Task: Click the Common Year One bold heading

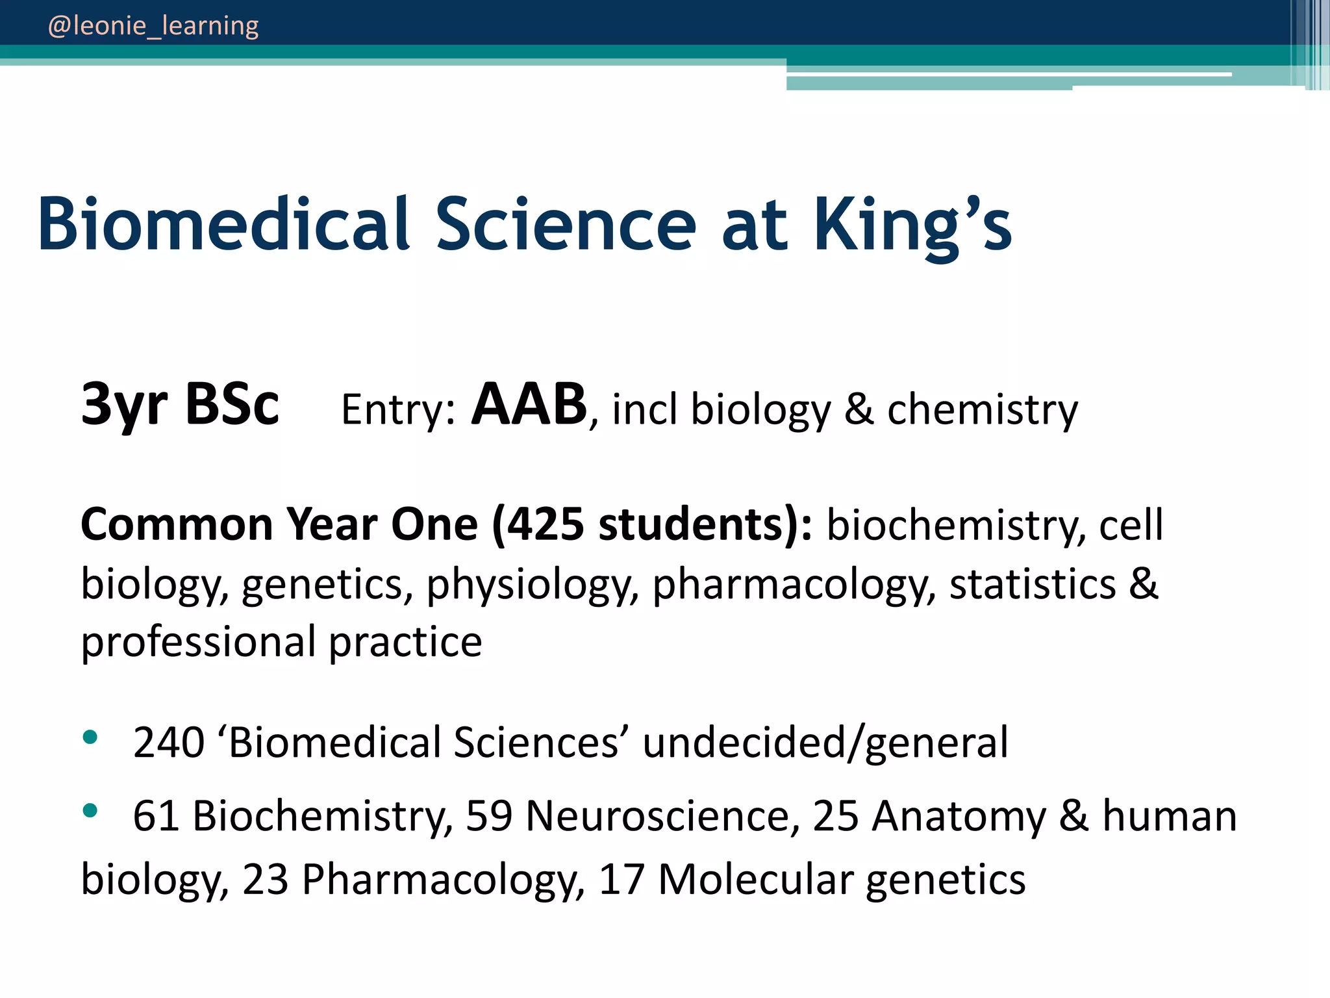Action: [x=279, y=524]
